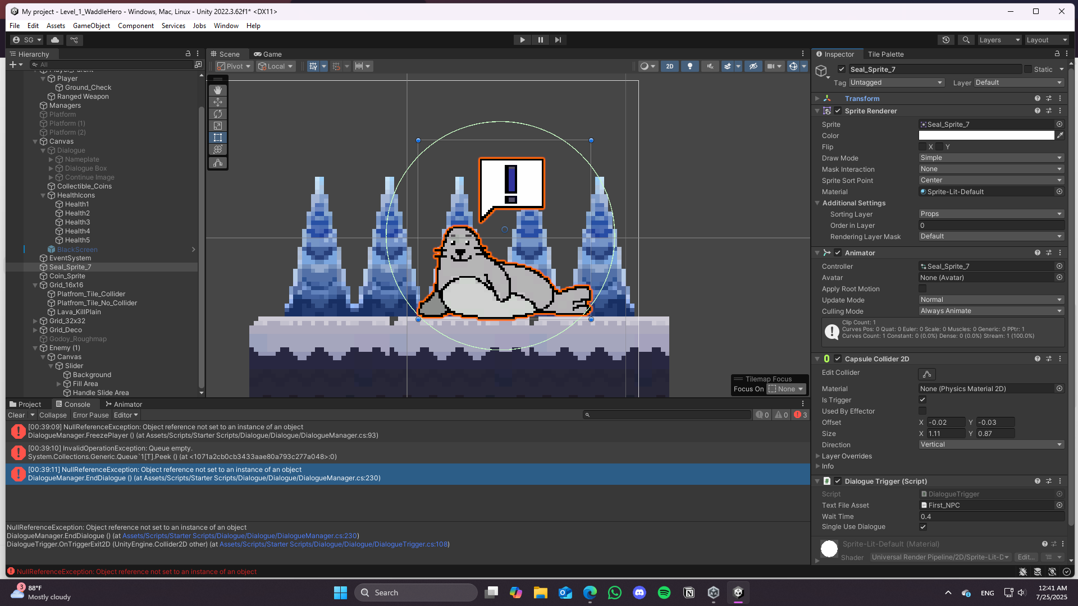This screenshot has width=1078, height=606.
Task: Click the Step frame button
Action: tap(558, 40)
